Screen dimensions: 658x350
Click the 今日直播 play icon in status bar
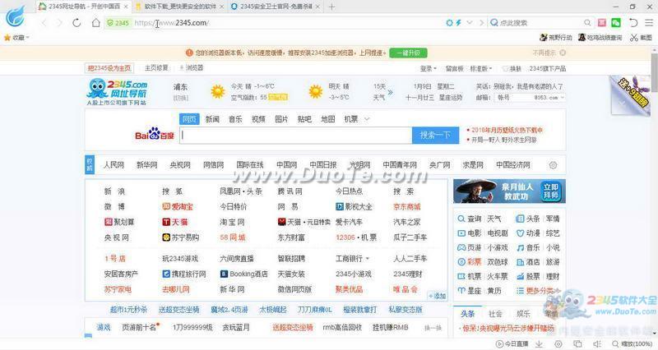click(499, 344)
